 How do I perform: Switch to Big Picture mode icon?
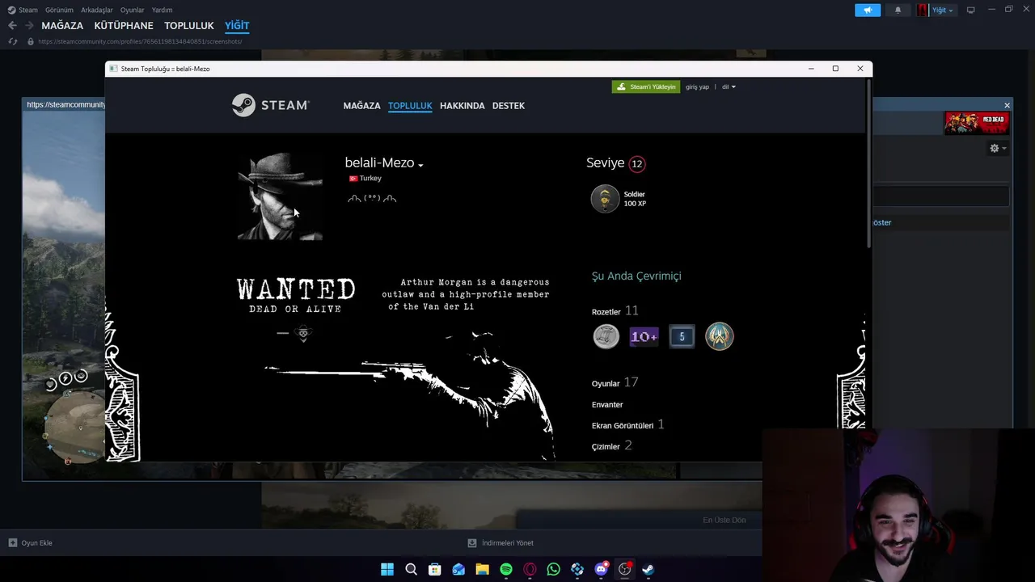[970, 10]
